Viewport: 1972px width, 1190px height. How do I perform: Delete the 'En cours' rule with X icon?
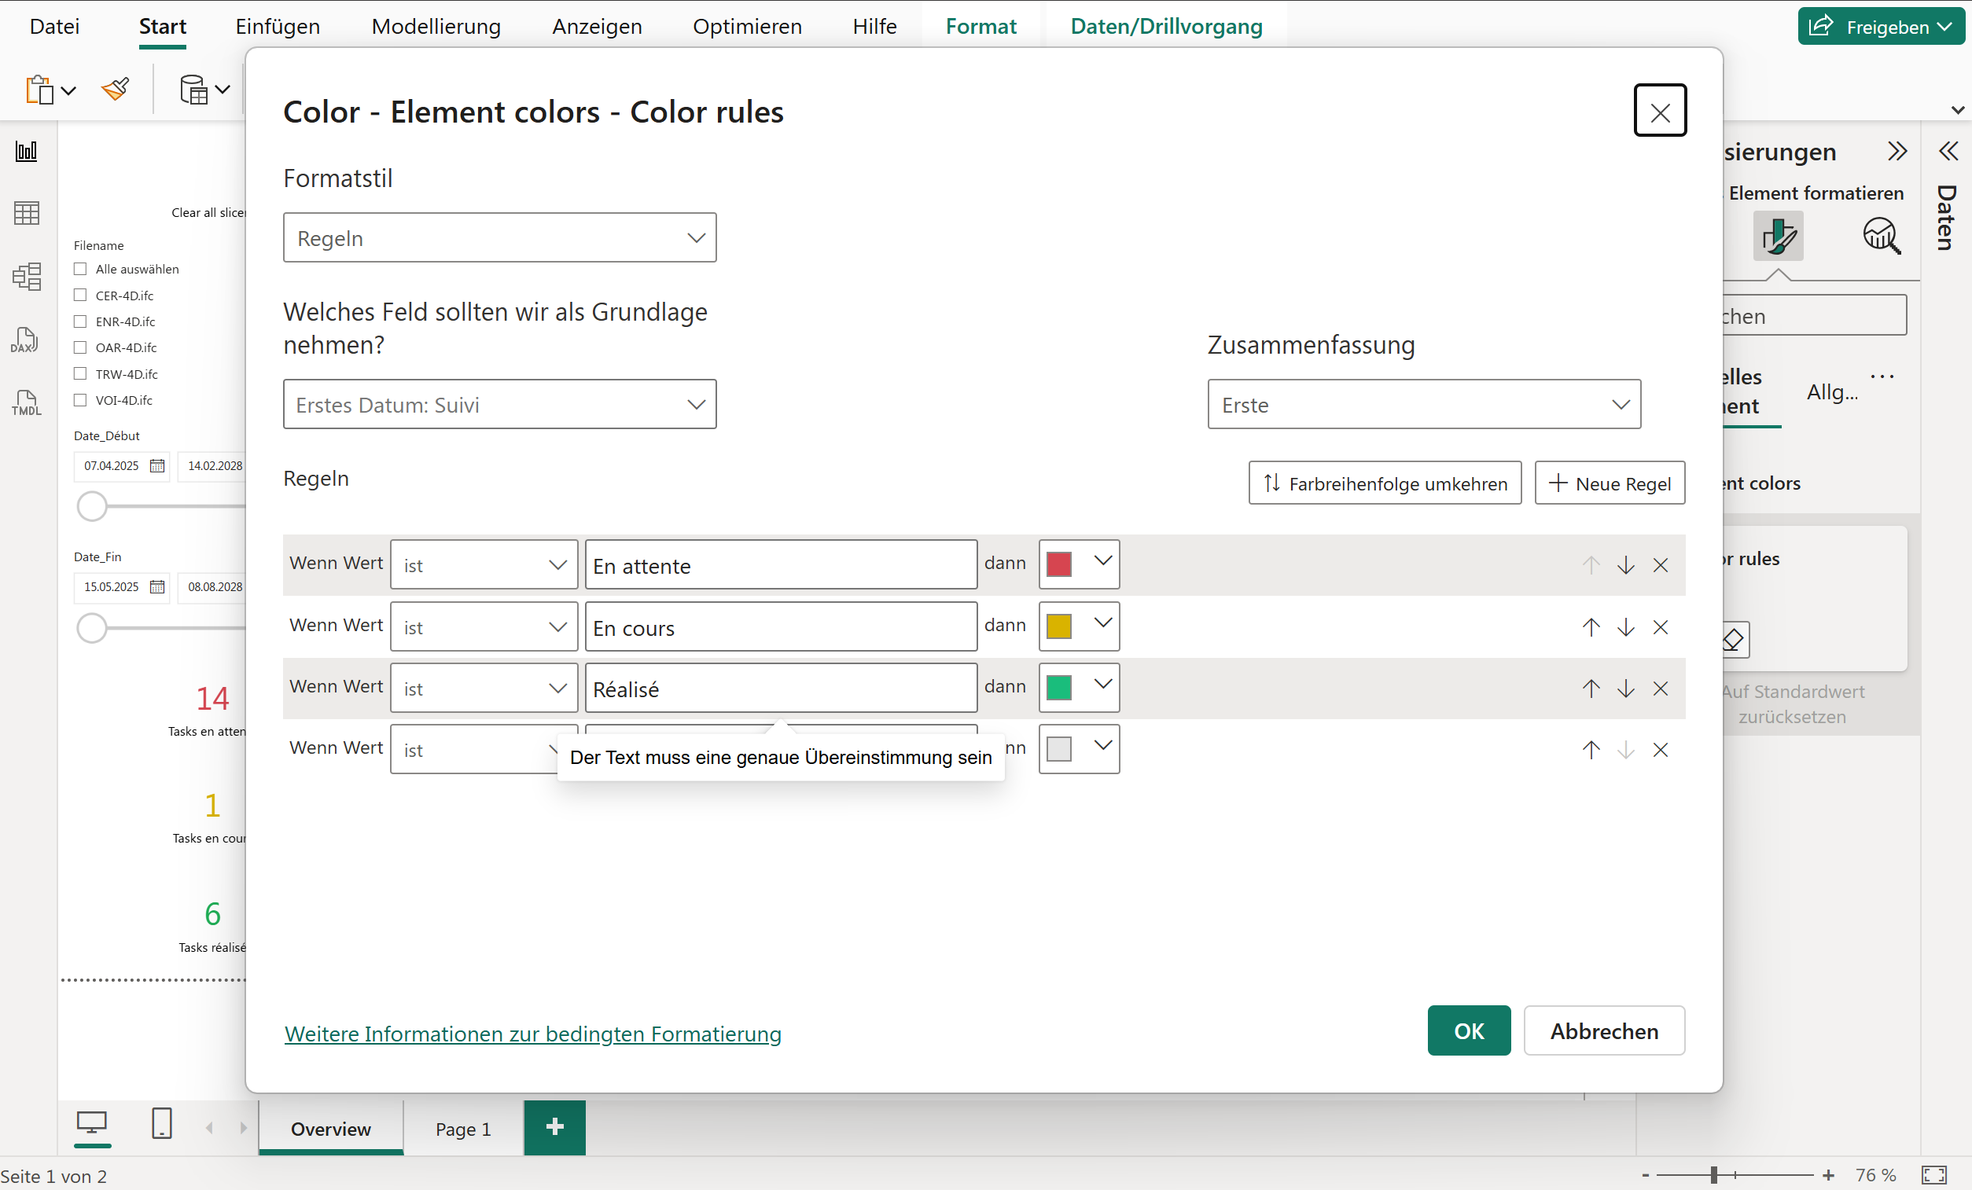click(1660, 627)
